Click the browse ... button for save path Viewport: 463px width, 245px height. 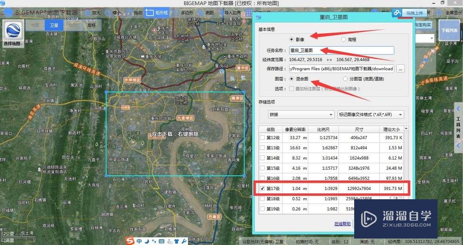[x=400, y=69]
